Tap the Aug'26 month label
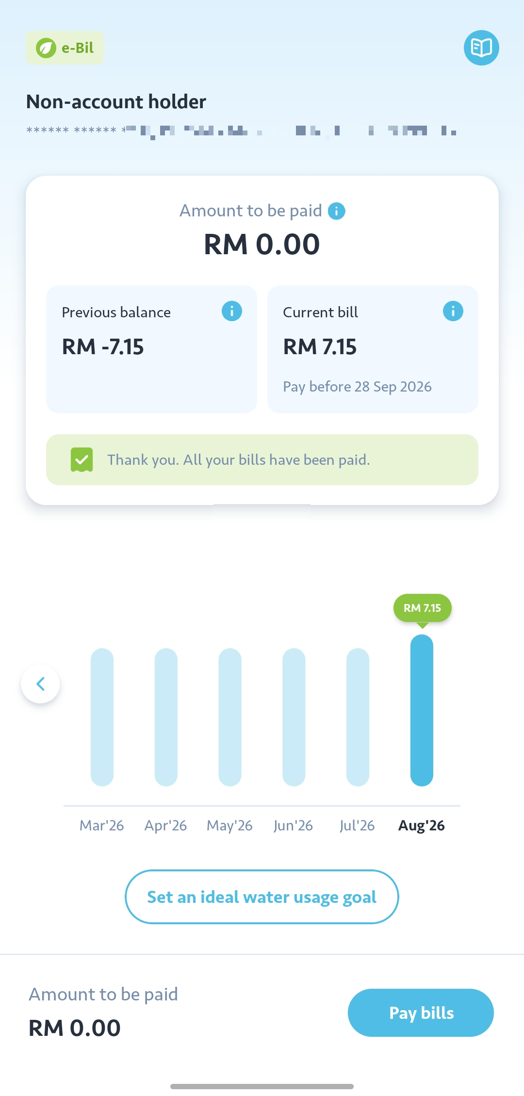Image resolution: width=524 pixels, height=1096 pixels. pos(422,825)
